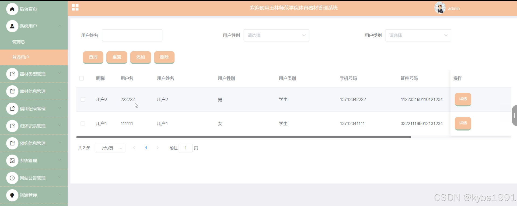Screen dimensions: 517x206
Task: Click the 手机号码 column header
Action: pyautogui.click(x=348, y=78)
